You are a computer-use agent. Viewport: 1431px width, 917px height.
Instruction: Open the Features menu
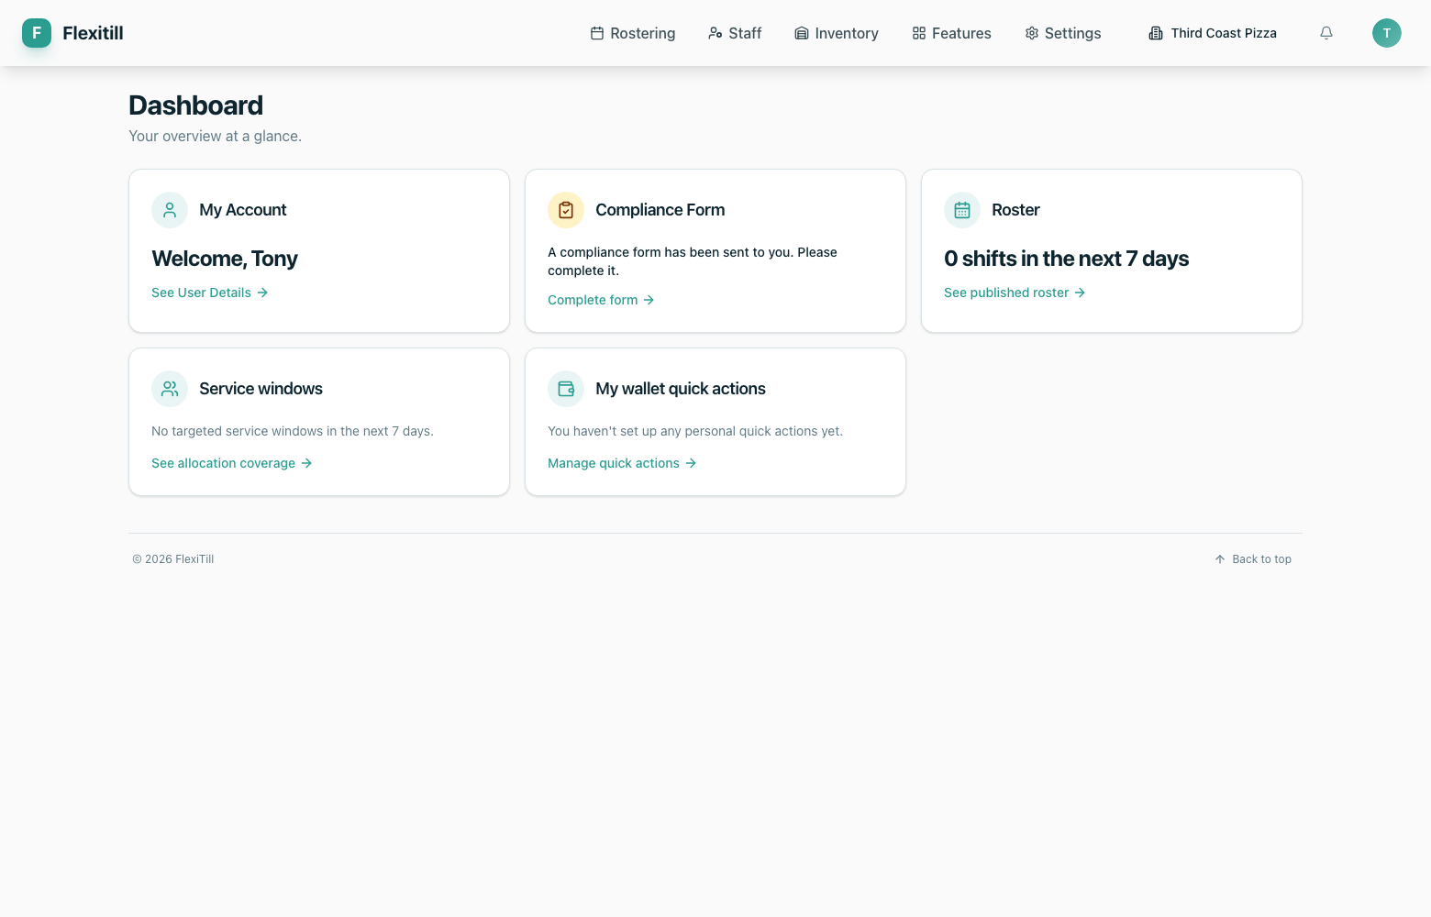pyautogui.click(x=951, y=33)
